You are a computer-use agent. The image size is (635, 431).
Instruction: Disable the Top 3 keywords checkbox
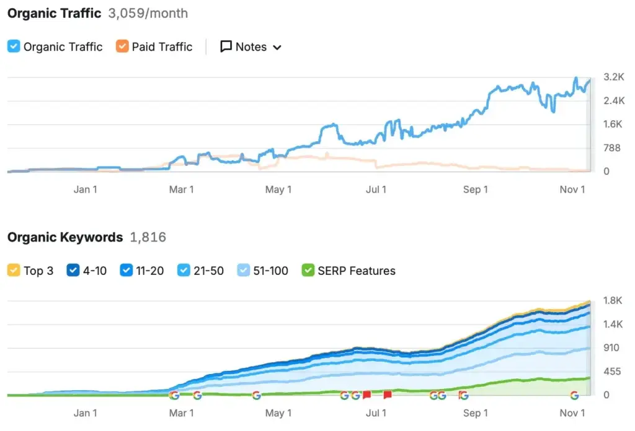[14, 271]
